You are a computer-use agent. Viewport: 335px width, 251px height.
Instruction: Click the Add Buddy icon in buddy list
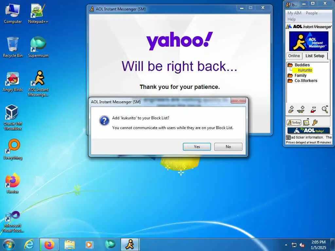click(291, 109)
